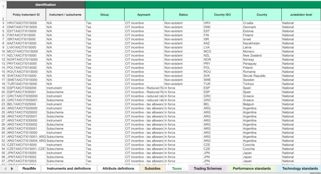Click the next sheet navigation arrow
The width and height of the screenshot is (321, 174).
click(x=12, y=168)
